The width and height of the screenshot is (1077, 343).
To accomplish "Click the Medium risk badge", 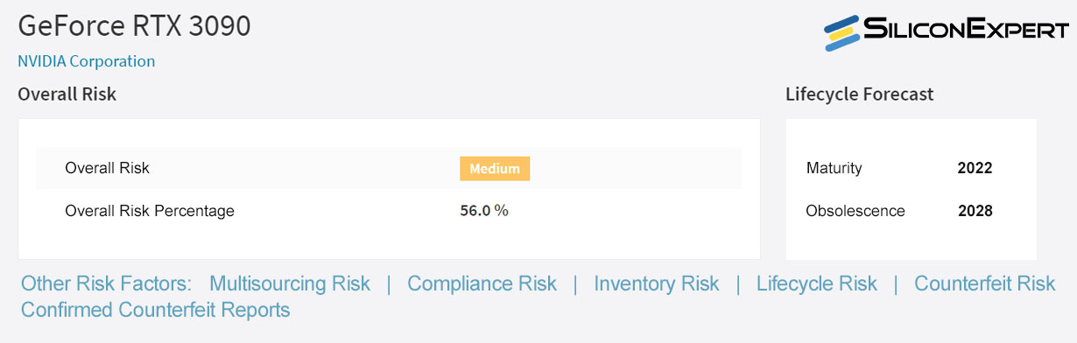I will click(495, 169).
